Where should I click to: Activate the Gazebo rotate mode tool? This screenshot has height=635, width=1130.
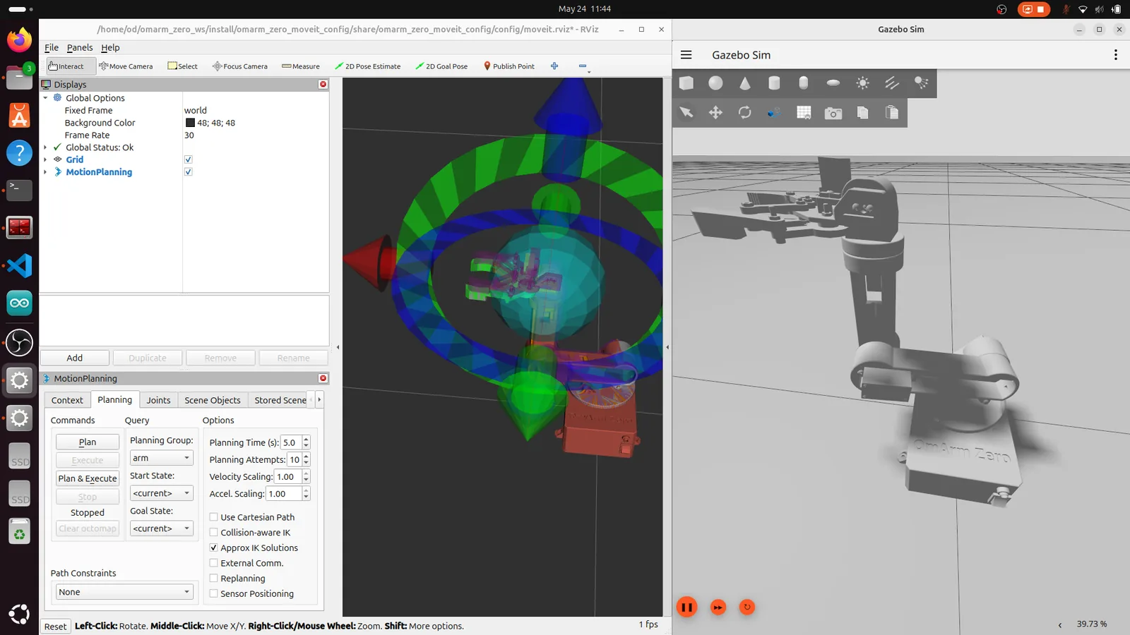click(745, 113)
